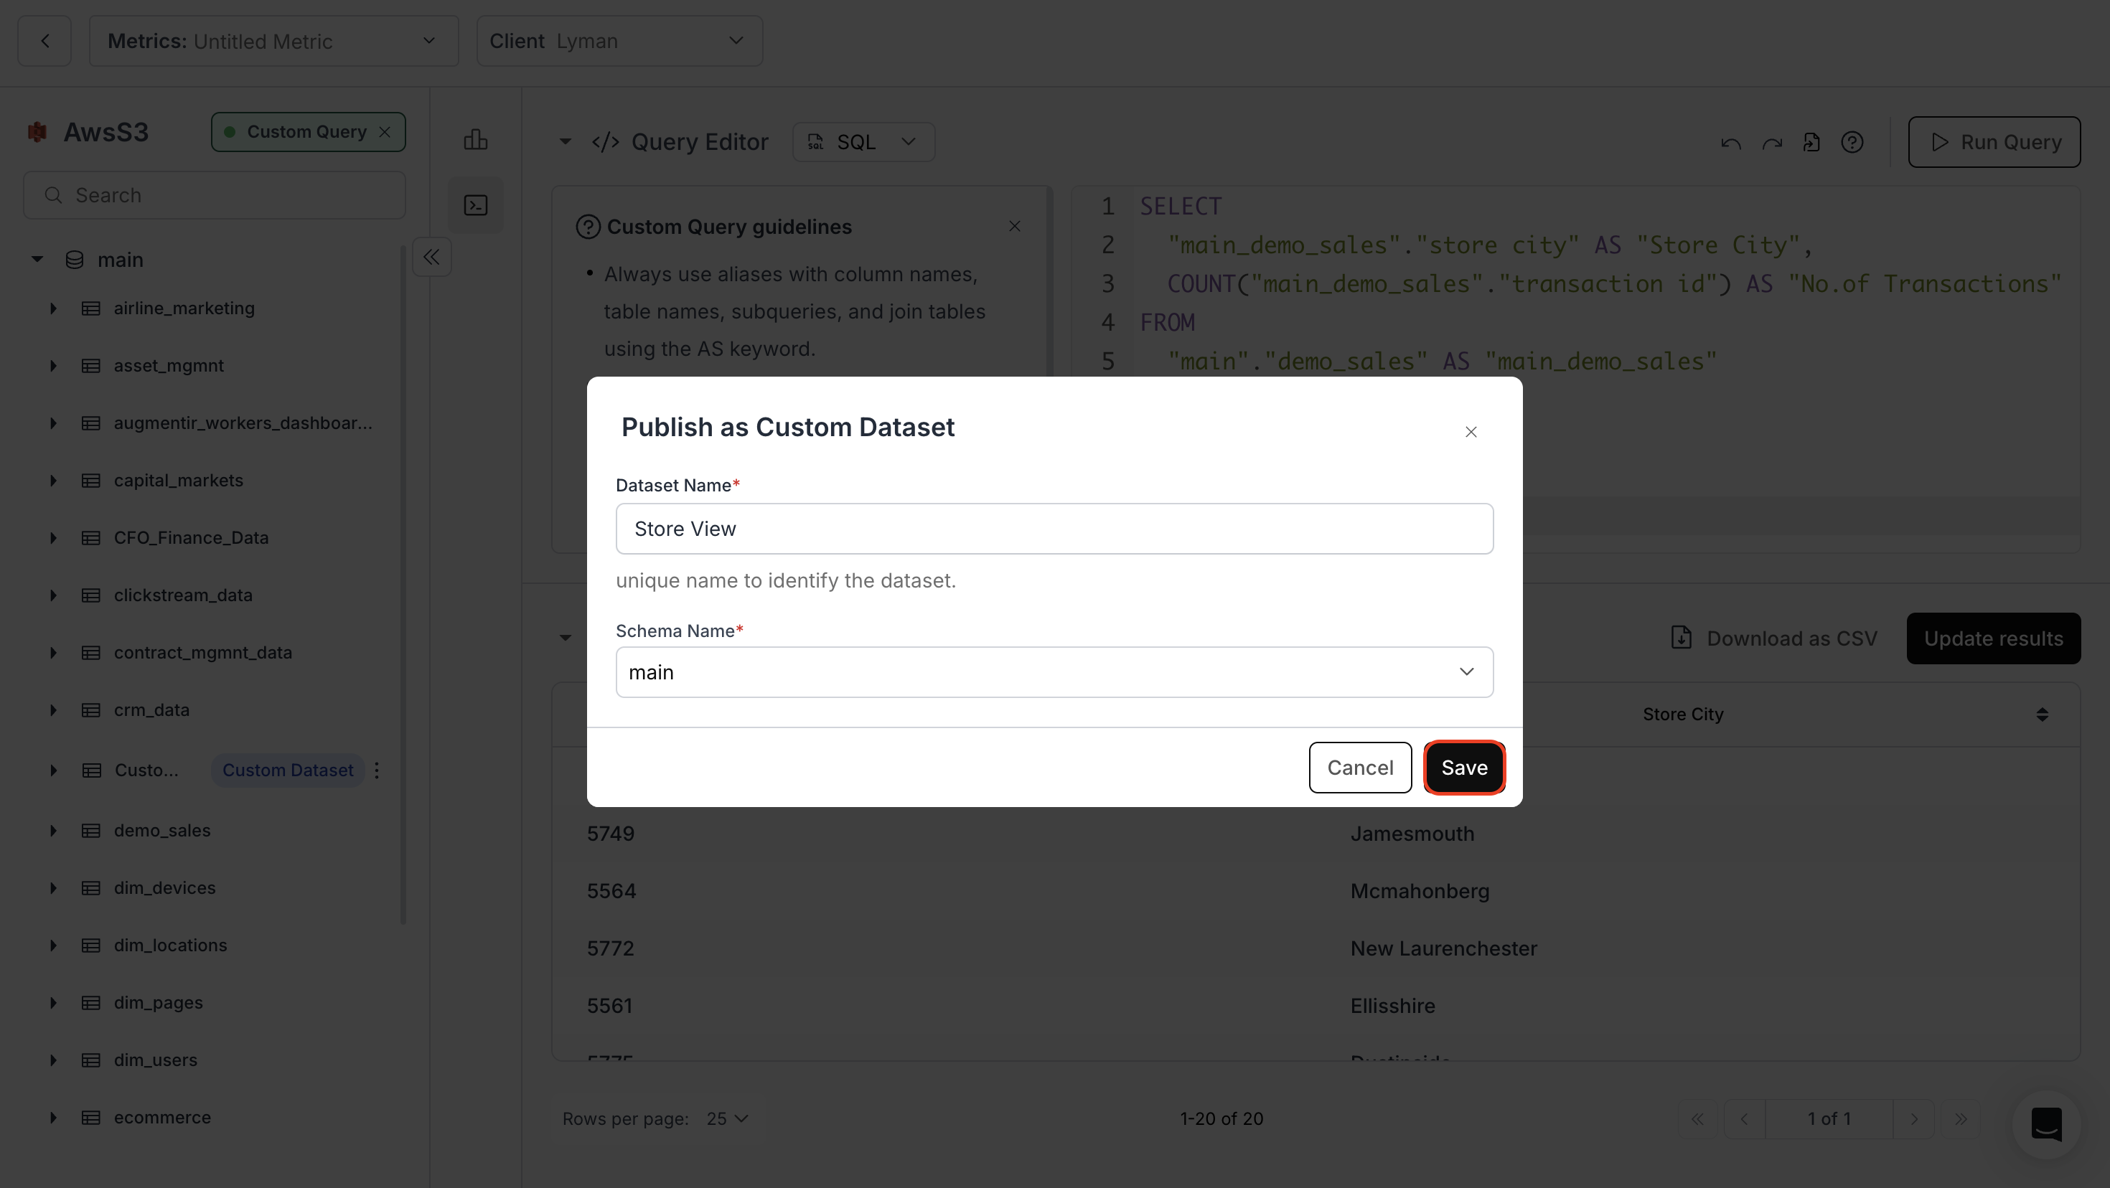Click the Download as CSV icon

click(x=1682, y=638)
